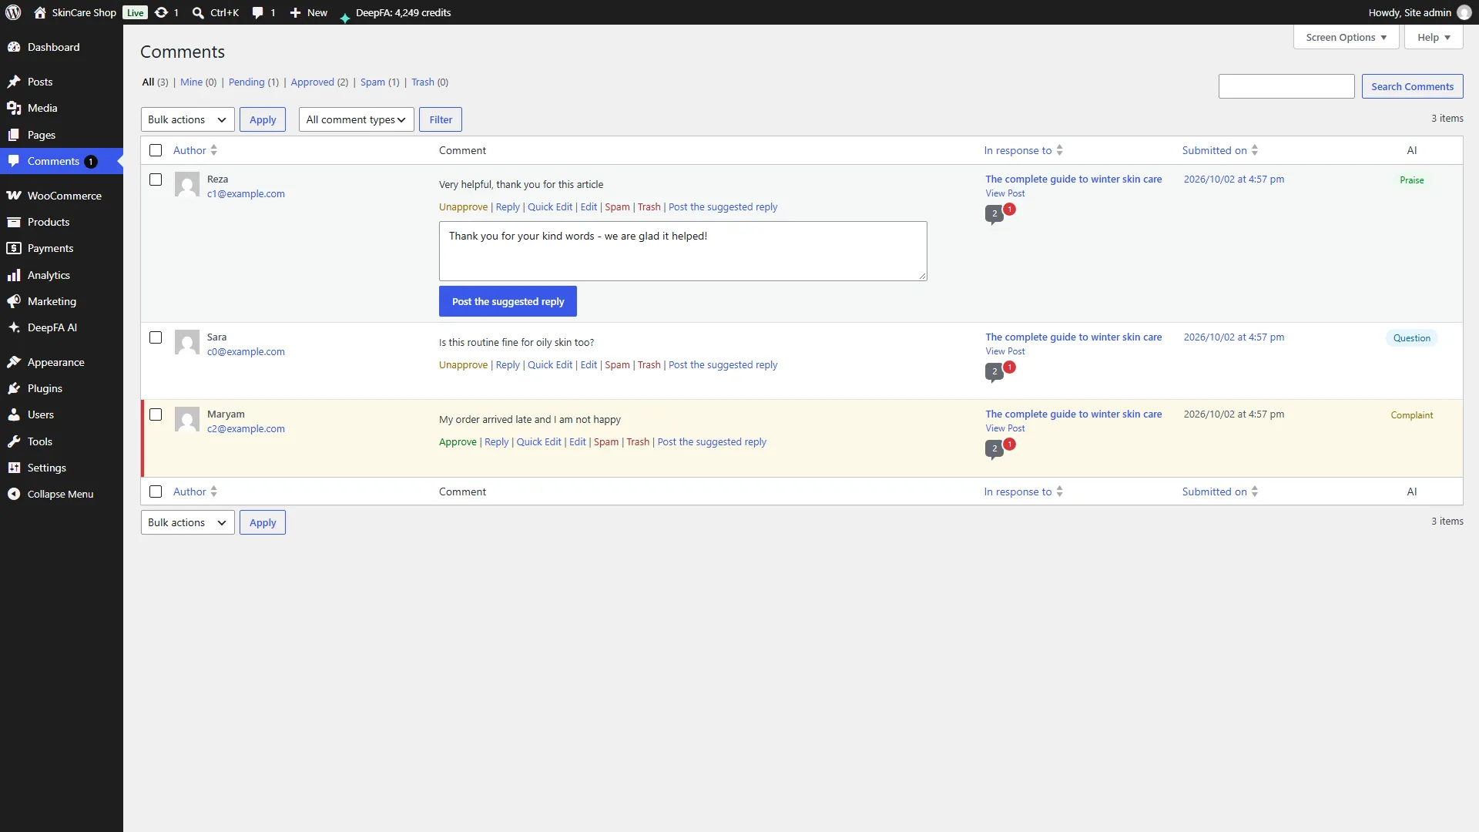Open the Tools wrench icon
This screenshot has width=1479, height=832.
(x=14, y=441)
